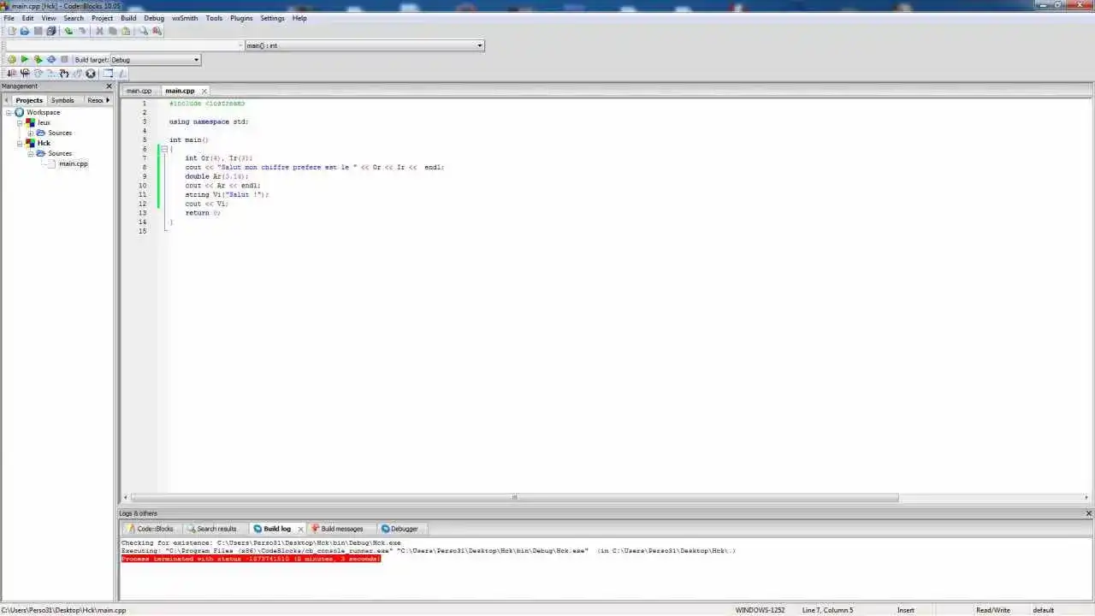The width and height of the screenshot is (1095, 616).
Task: Open the Plugins menu
Action: pos(240,18)
